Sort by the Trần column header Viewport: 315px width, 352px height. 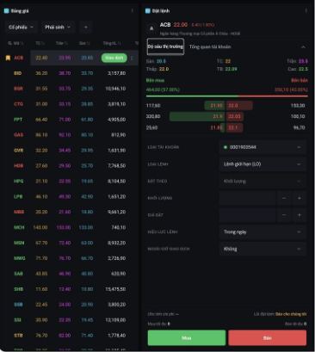coord(62,43)
